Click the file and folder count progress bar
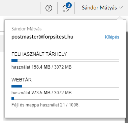 [x=65, y=98]
